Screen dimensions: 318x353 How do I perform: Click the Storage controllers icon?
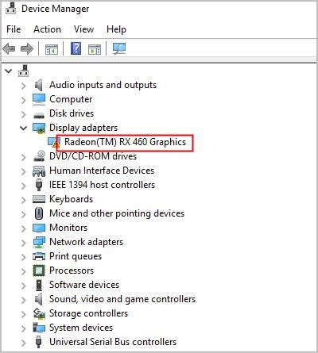tap(39, 313)
